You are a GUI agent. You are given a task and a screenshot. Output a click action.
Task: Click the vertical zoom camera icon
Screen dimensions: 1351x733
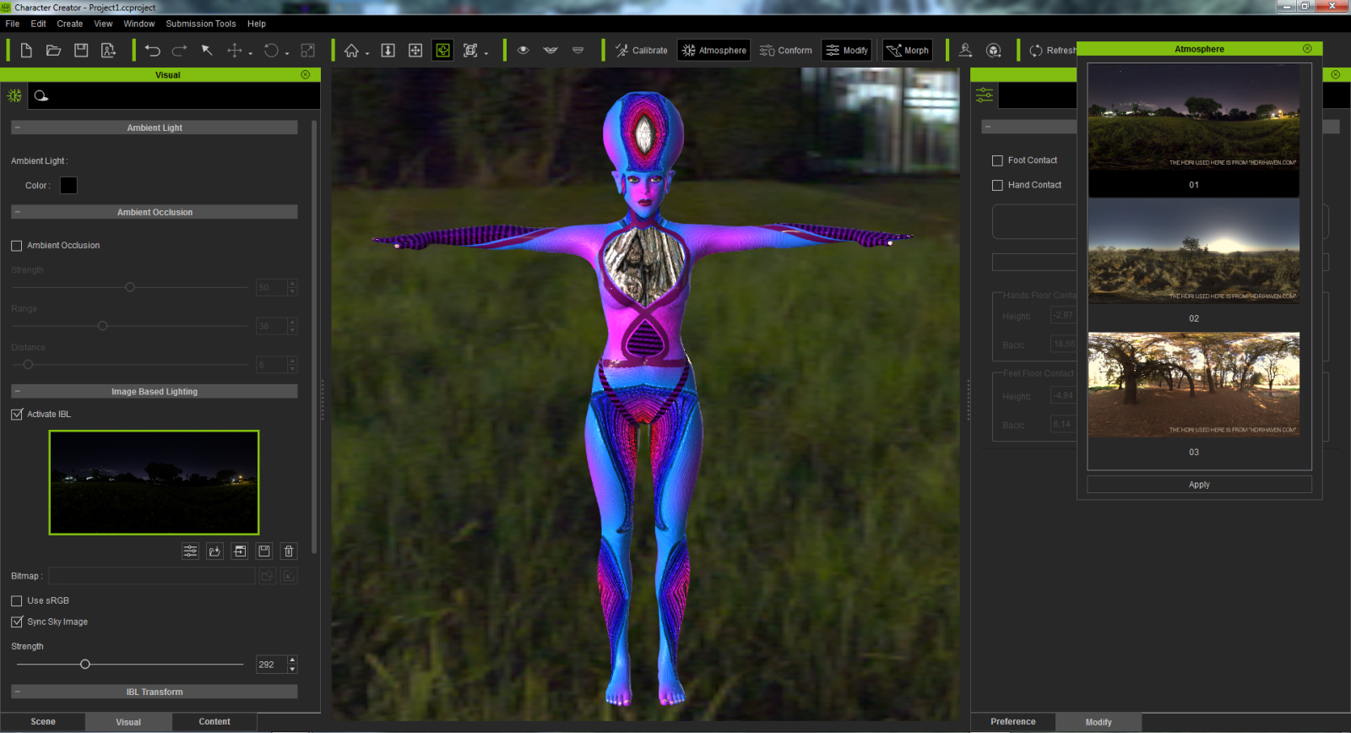pyautogui.click(x=388, y=51)
